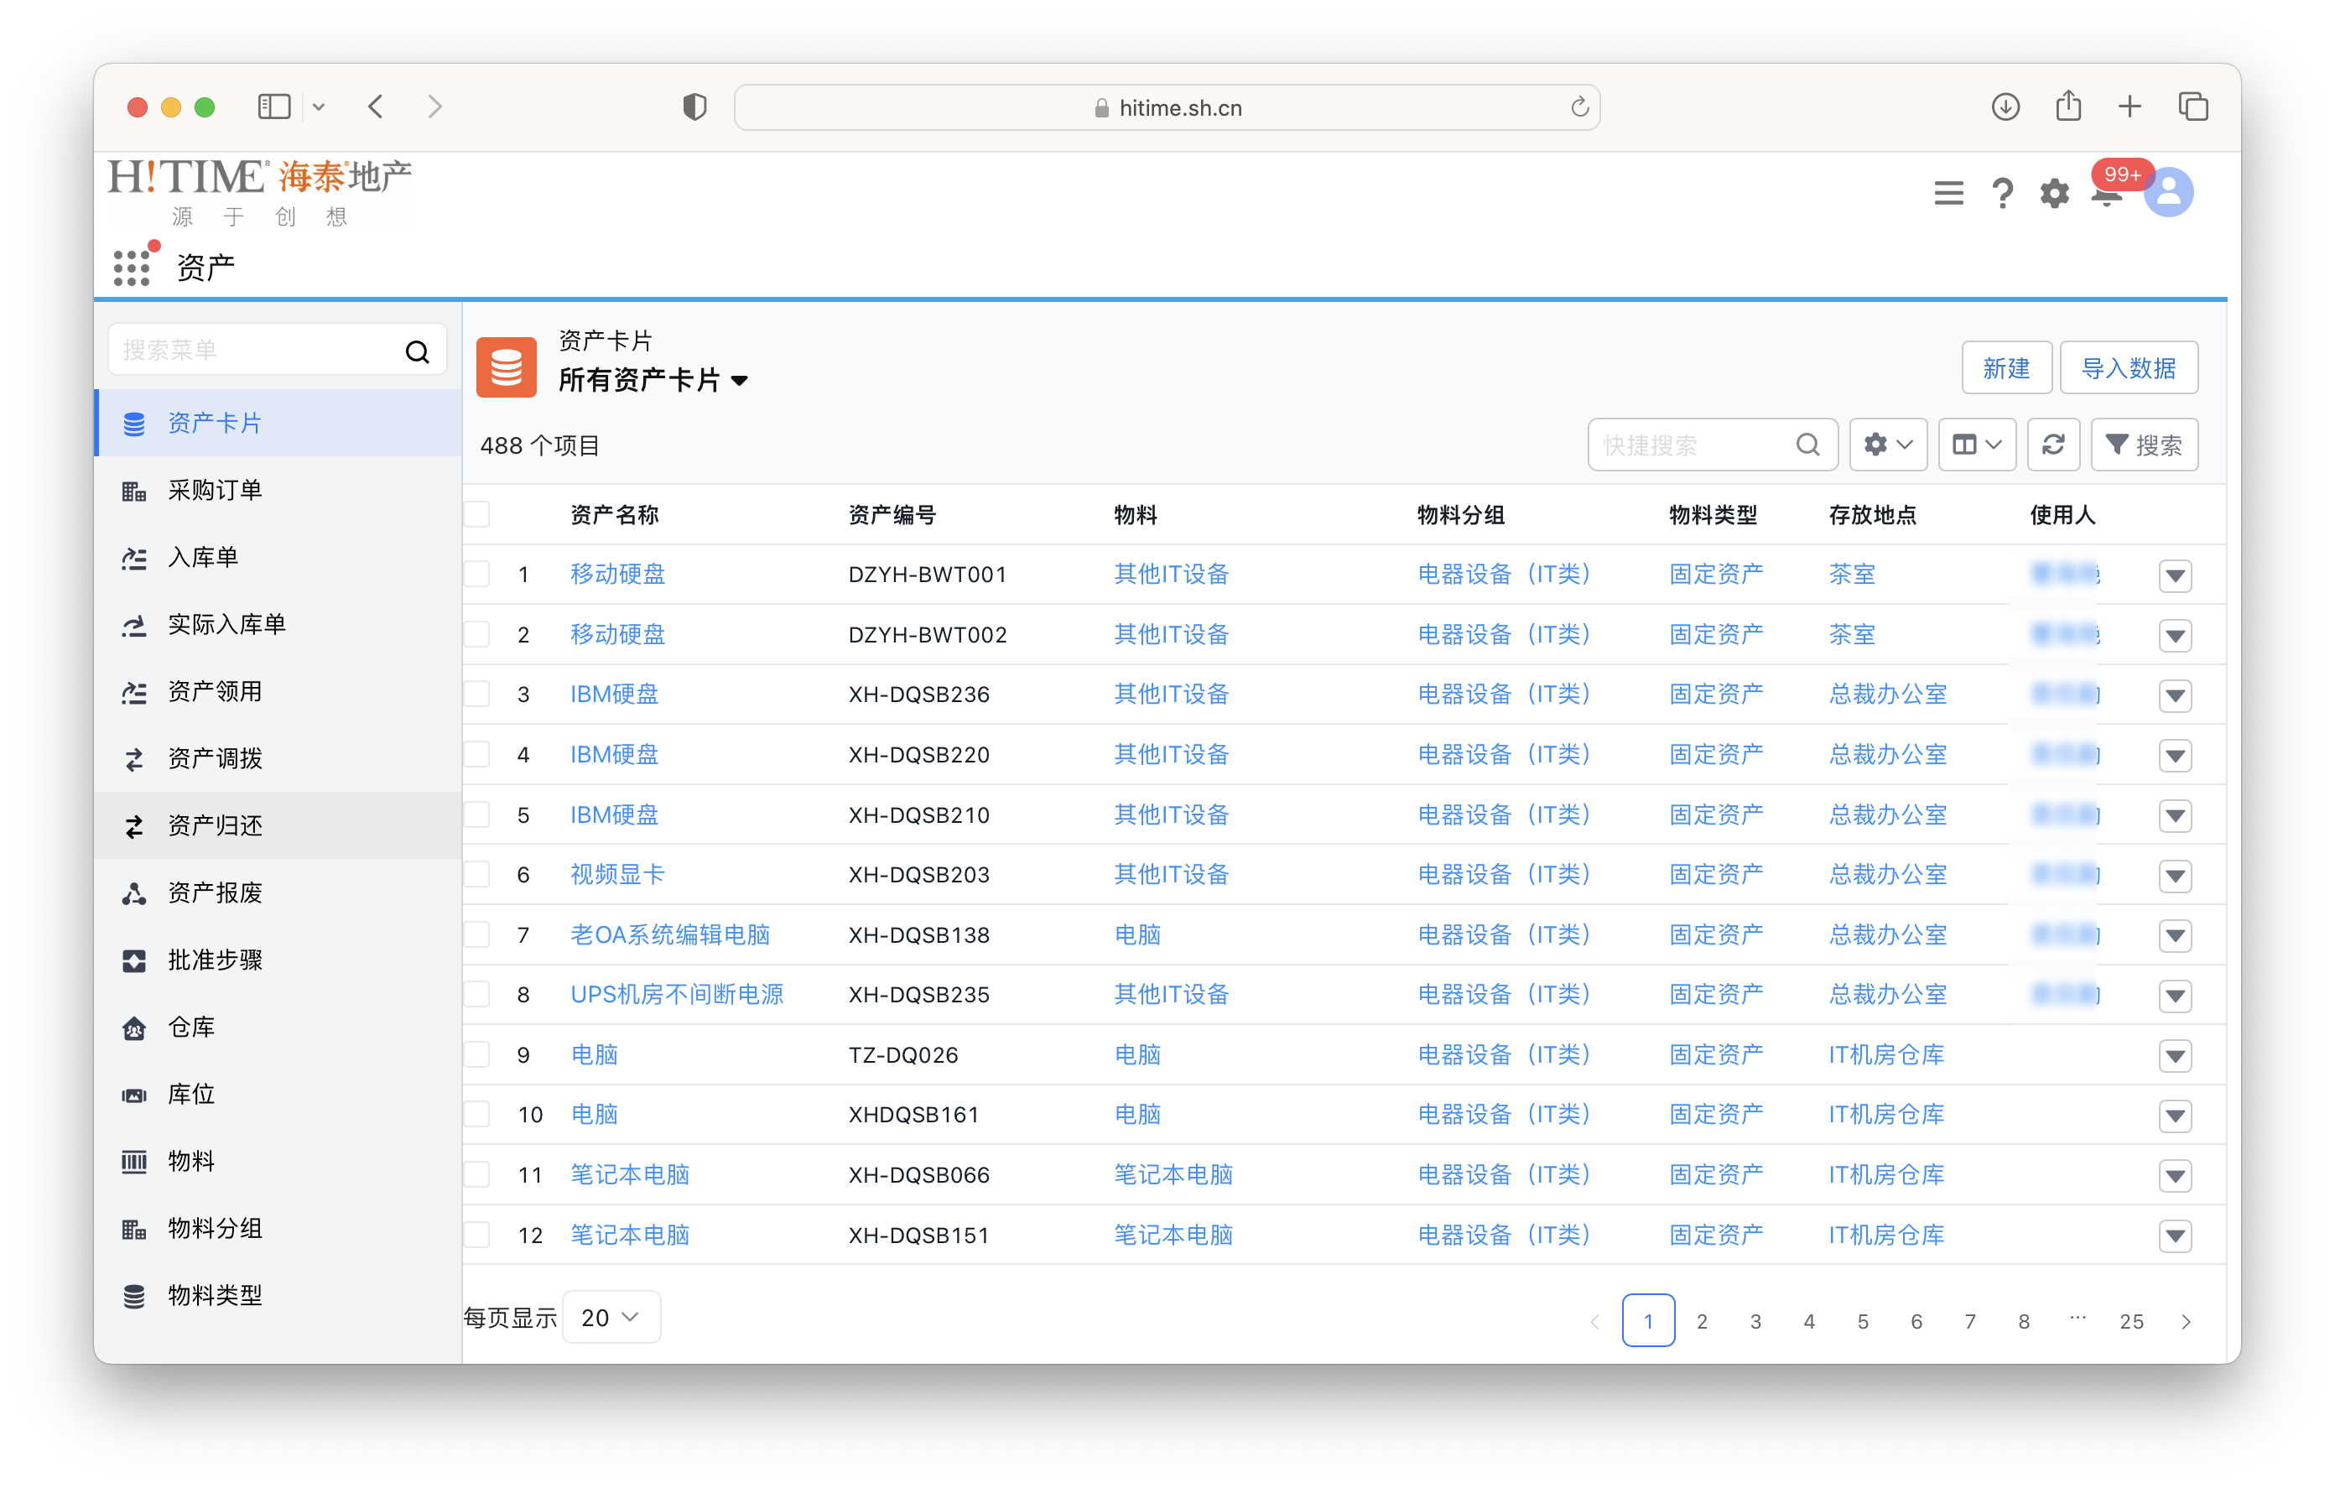The height and width of the screenshot is (1488, 2335).
Task: Click the 导入数据 button
Action: coord(2128,367)
